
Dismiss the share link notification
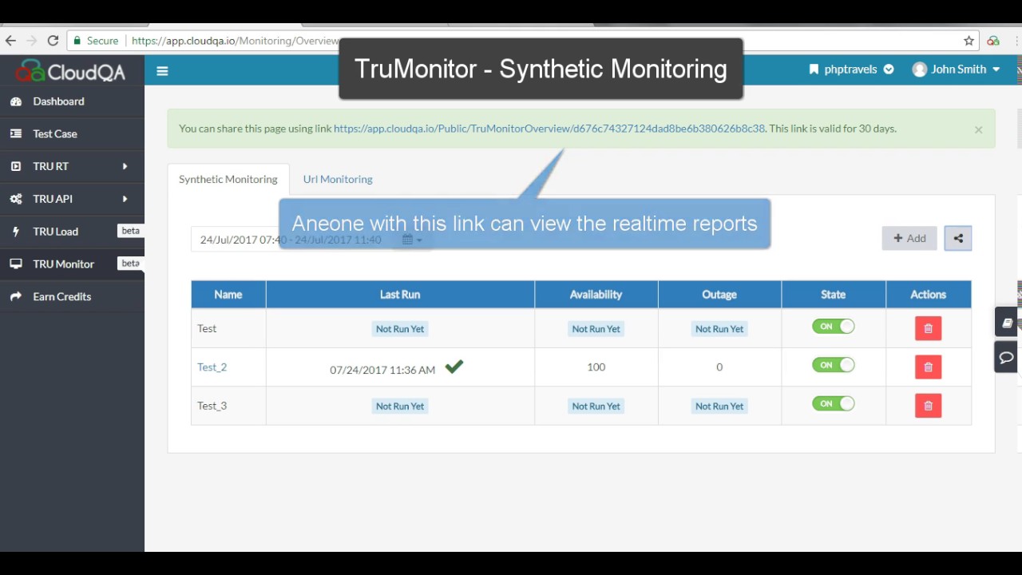coord(978,129)
